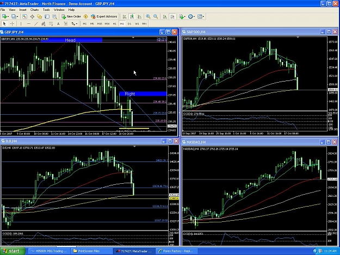Open the Data Window crosshair icon
This screenshot has width=340, height=255.
click(x=32, y=16)
